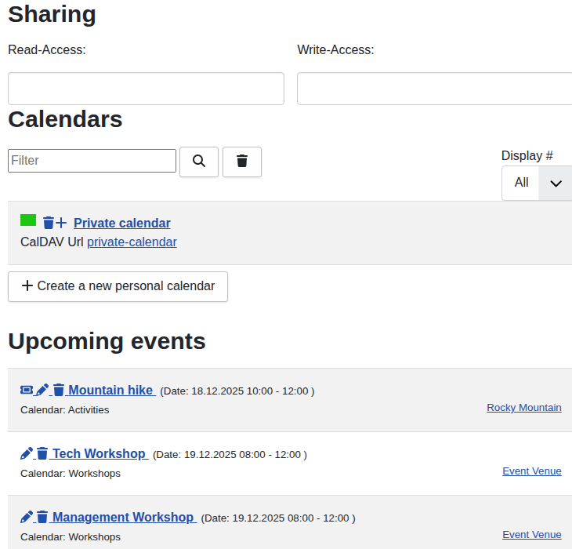572x549 pixels.
Task: Clear the filter with the trash button
Action: click(x=242, y=162)
